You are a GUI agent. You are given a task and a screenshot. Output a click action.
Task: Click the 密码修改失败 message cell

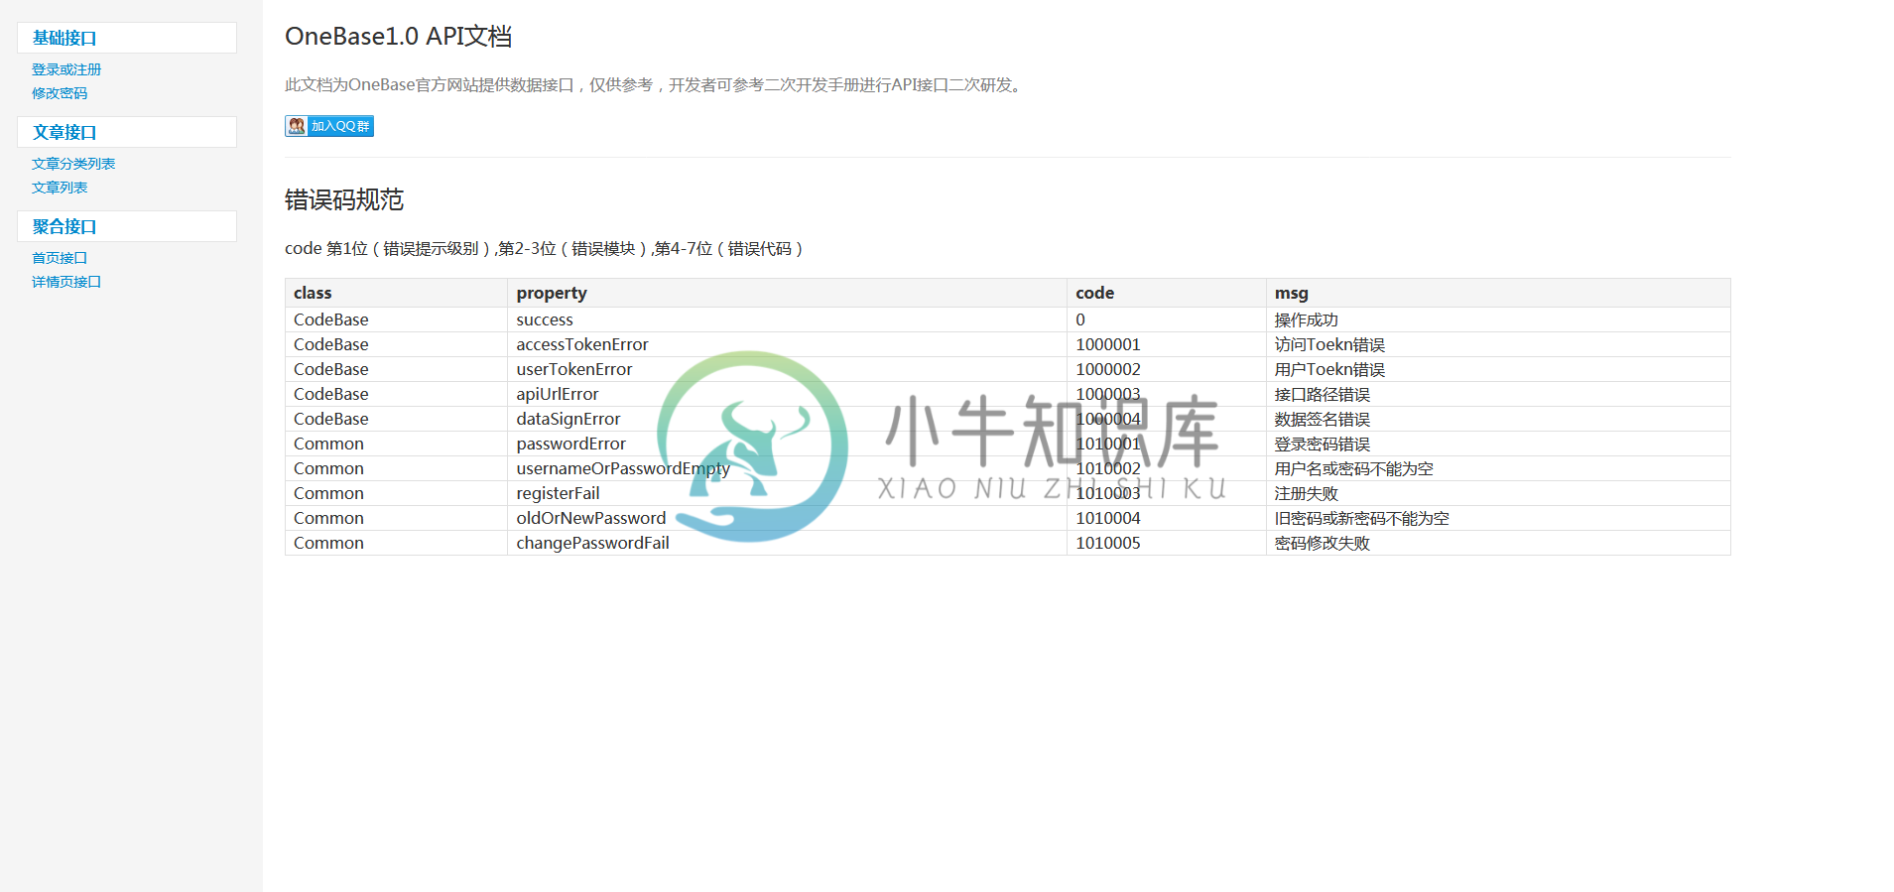pos(1498,543)
